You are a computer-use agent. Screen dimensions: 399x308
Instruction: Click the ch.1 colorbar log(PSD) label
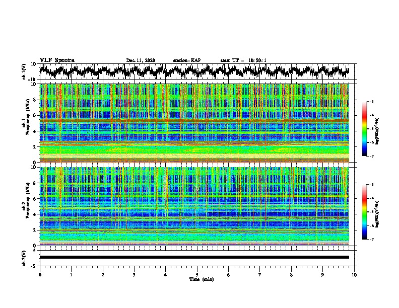[377, 131]
